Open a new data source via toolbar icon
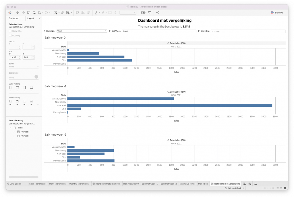The height and width of the screenshot is (197, 294). tap(34, 13)
